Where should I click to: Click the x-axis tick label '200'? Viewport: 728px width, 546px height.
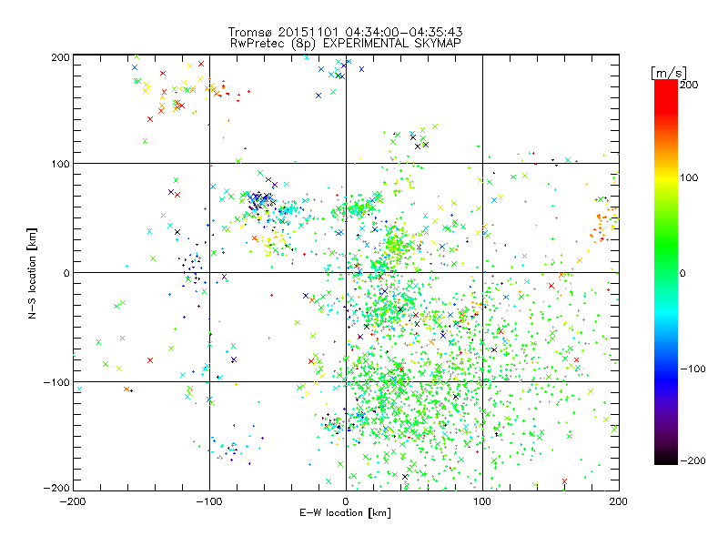coord(619,501)
